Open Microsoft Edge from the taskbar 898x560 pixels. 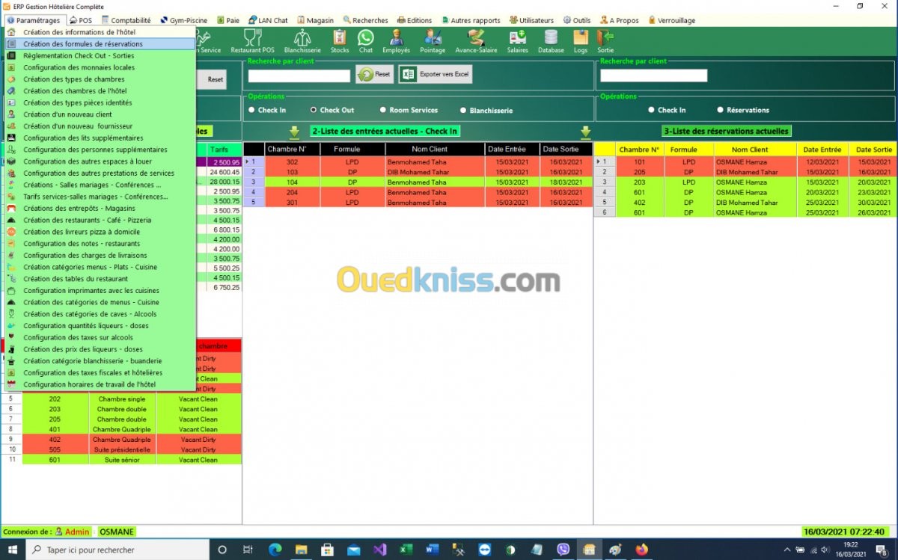(x=275, y=550)
